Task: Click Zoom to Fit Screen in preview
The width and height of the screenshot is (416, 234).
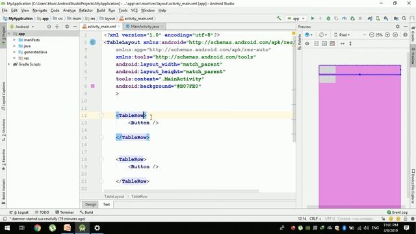Action: click(x=395, y=34)
